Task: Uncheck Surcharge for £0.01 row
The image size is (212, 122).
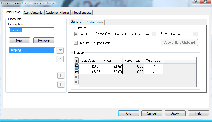Action: tap(153, 66)
